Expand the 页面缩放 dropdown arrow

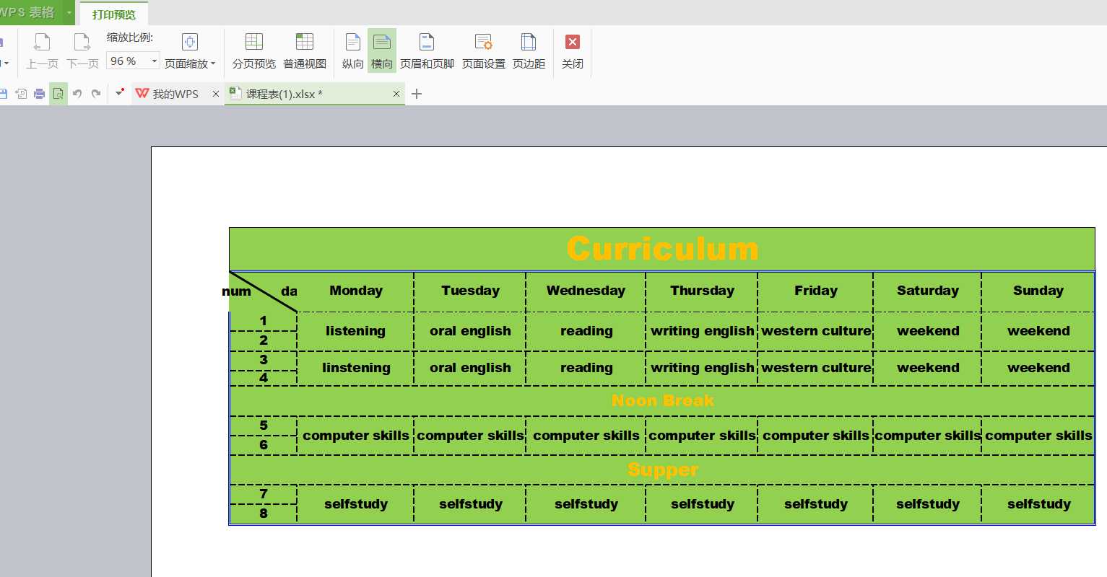click(x=213, y=64)
